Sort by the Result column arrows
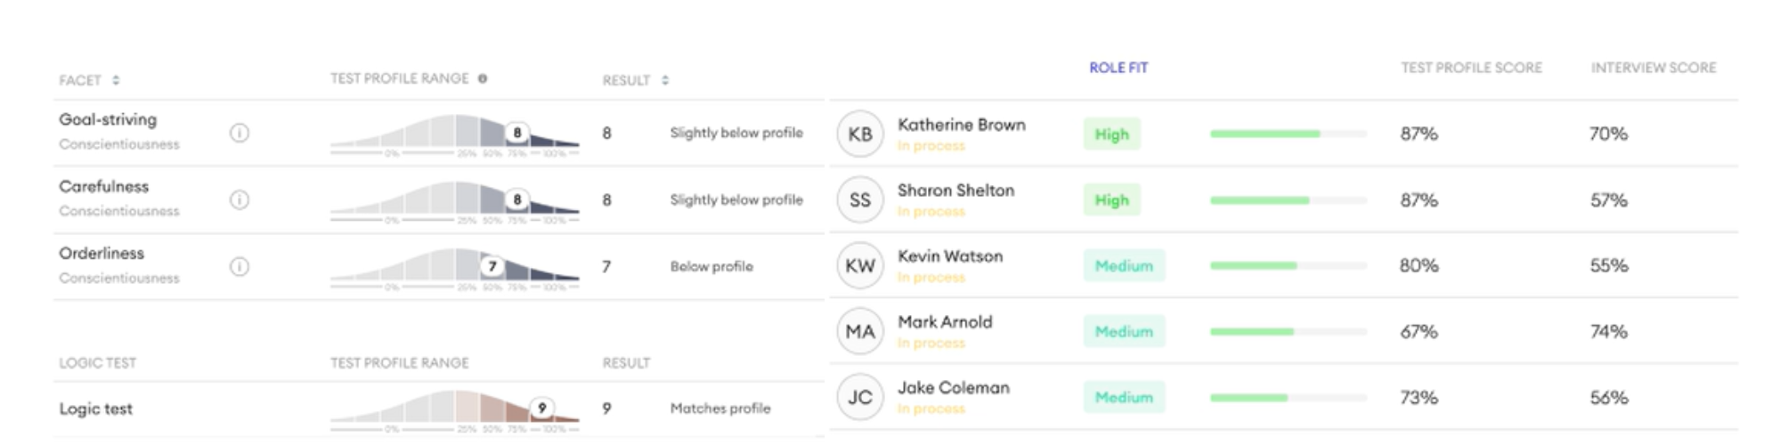This screenshot has height=445, width=1781. (664, 80)
